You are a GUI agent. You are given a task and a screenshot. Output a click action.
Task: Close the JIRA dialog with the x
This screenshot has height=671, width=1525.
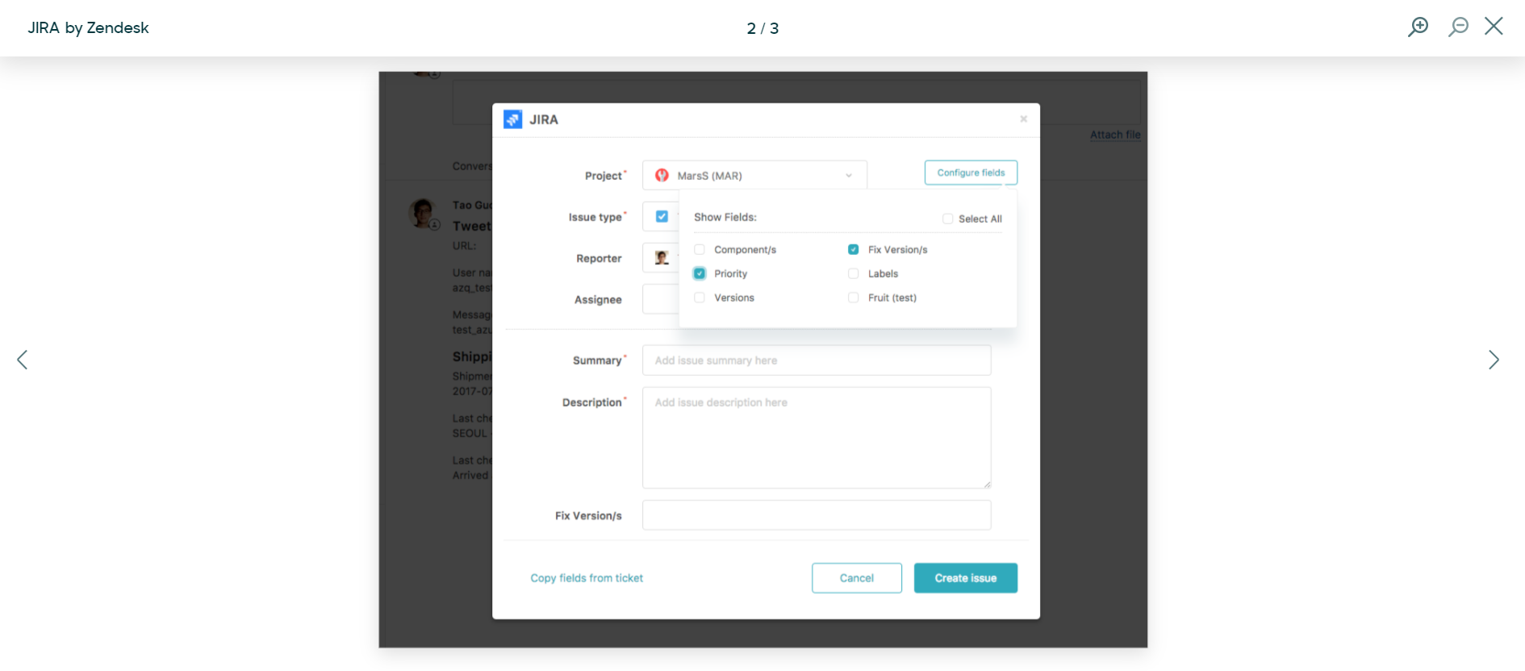1023,119
